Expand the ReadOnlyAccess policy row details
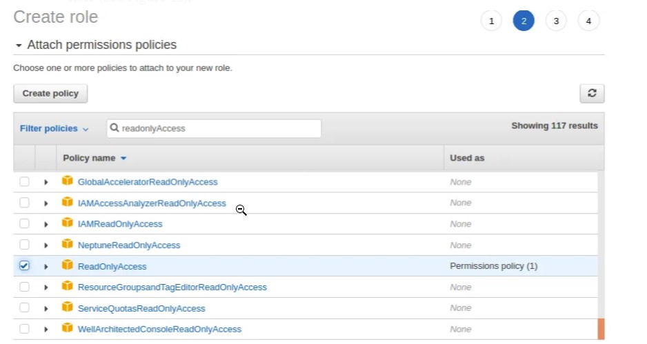The height and width of the screenshot is (344, 647). click(46, 267)
